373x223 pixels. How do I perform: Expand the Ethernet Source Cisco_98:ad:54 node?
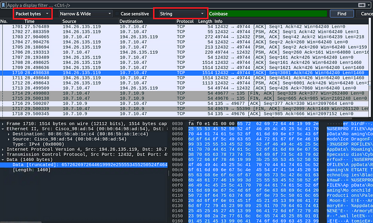click(x=9, y=139)
